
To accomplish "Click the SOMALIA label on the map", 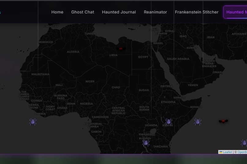I will [x=196, y=107].
